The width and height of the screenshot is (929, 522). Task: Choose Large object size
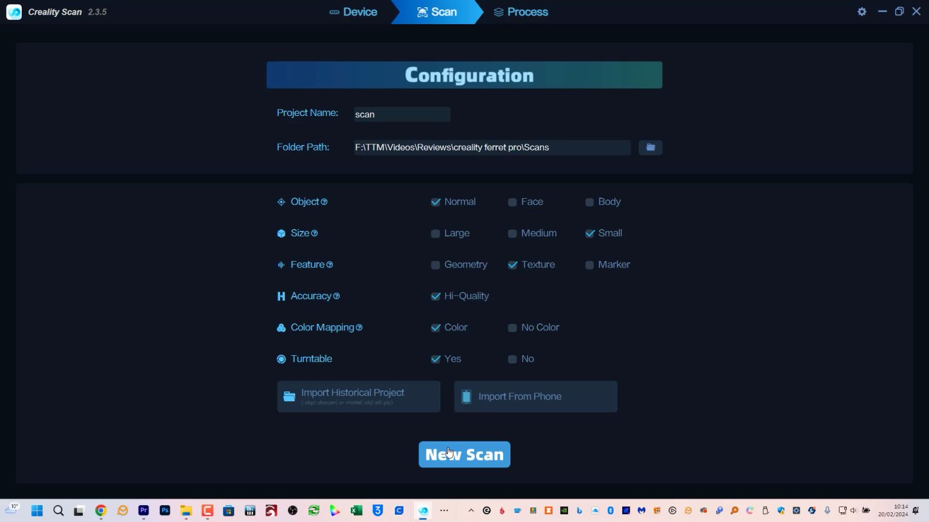[435, 233]
